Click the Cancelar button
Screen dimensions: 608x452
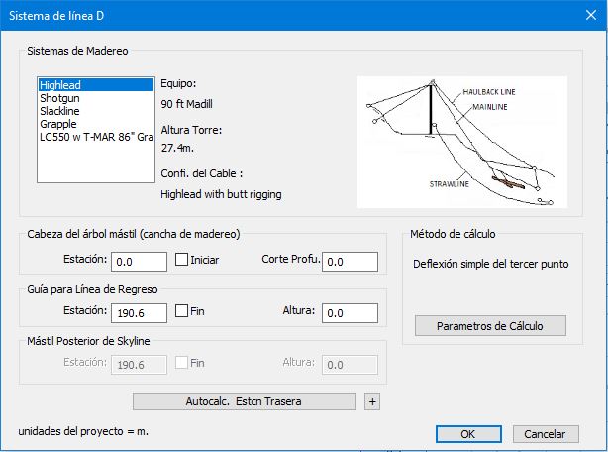[545, 434]
